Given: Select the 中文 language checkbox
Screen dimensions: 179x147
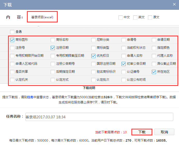Looking at the screenshot, I should coord(120,18).
